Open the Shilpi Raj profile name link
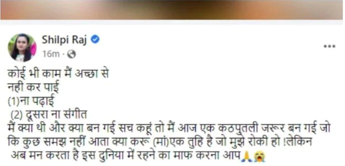 (x=64, y=40)
